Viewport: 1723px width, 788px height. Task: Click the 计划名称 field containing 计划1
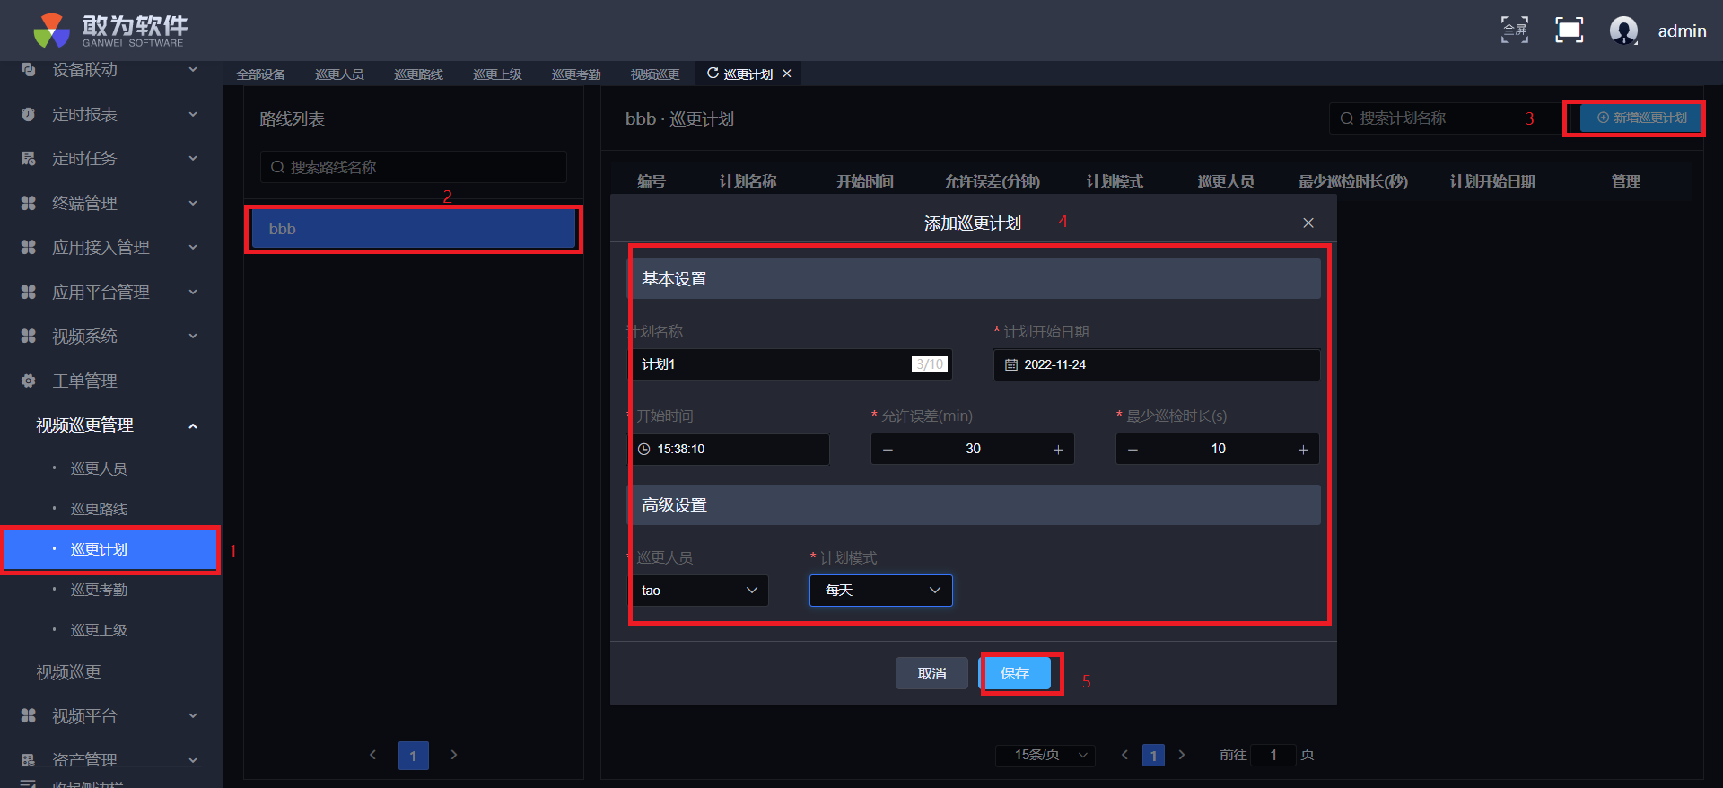pyautogui.click(x=791, y=364)
